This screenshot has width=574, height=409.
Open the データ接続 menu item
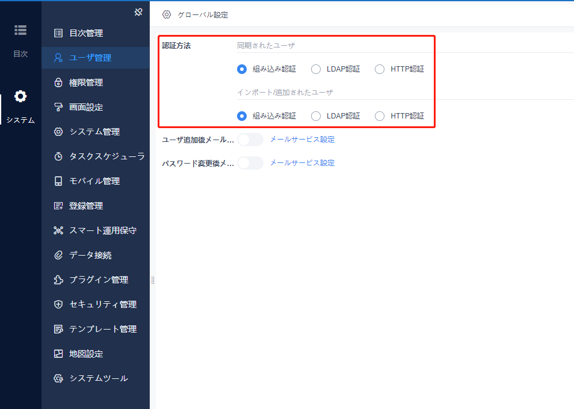click(x=96, y=255)
